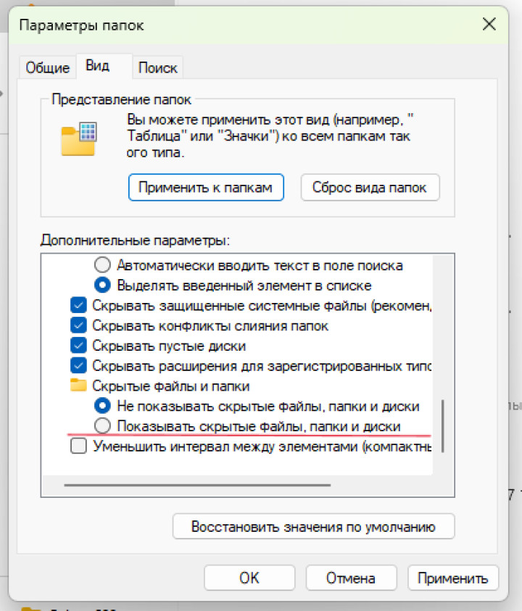This screenshot has width=522, height=611.
Task: Click the Сброс вида папок button
Action: tap(370, 188)
